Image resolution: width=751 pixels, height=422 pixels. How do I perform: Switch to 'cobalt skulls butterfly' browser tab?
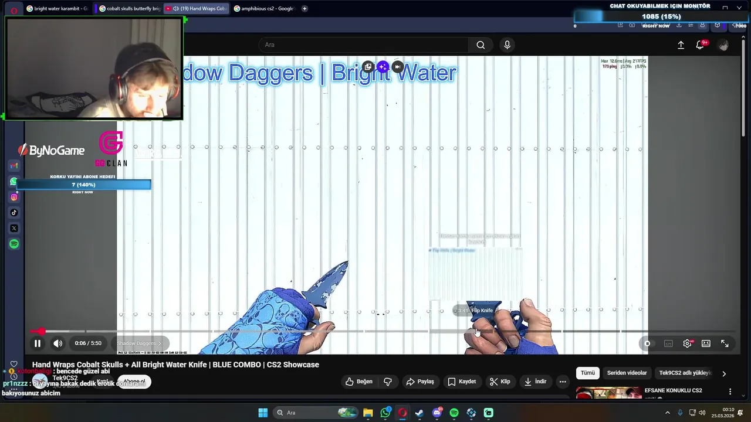pos(129,8)
